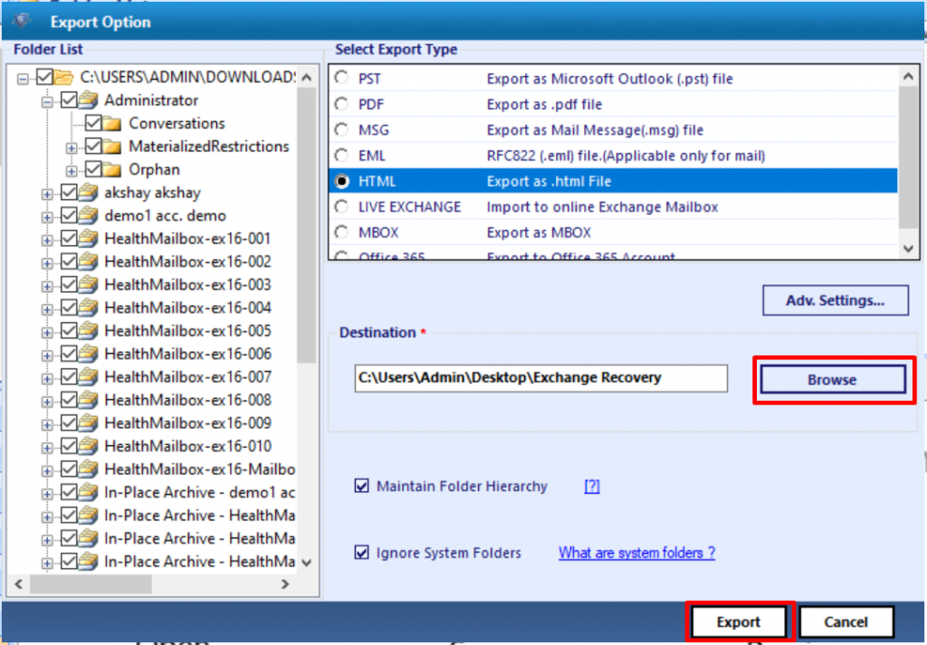927x645 pixels.
Task: Click the HealthMailbox-ex16-001 mailbox icon
Action: tap(89, 239)
